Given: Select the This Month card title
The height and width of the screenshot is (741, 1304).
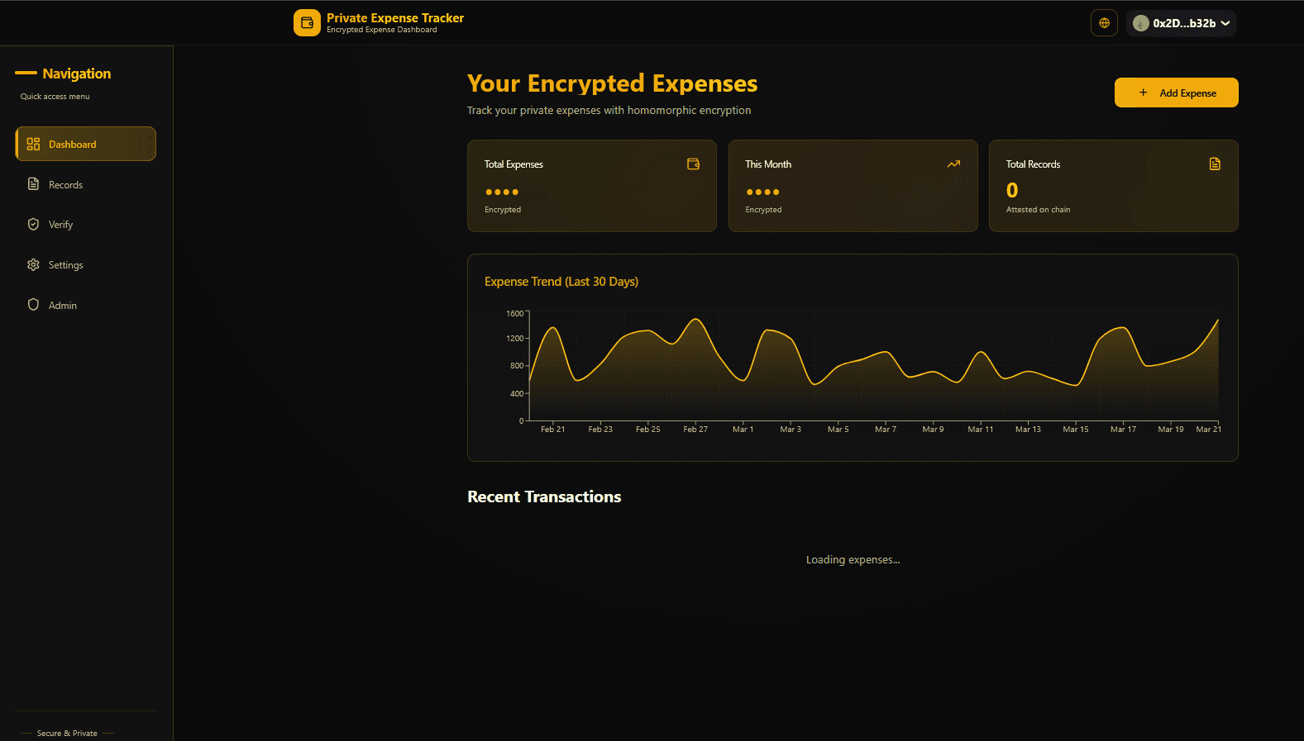Looking at the screenshot, I should tap(768, 164).
